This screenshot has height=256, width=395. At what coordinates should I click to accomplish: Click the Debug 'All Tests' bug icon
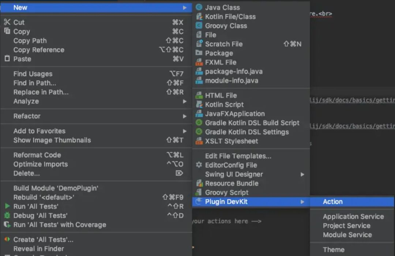(7, 215)
